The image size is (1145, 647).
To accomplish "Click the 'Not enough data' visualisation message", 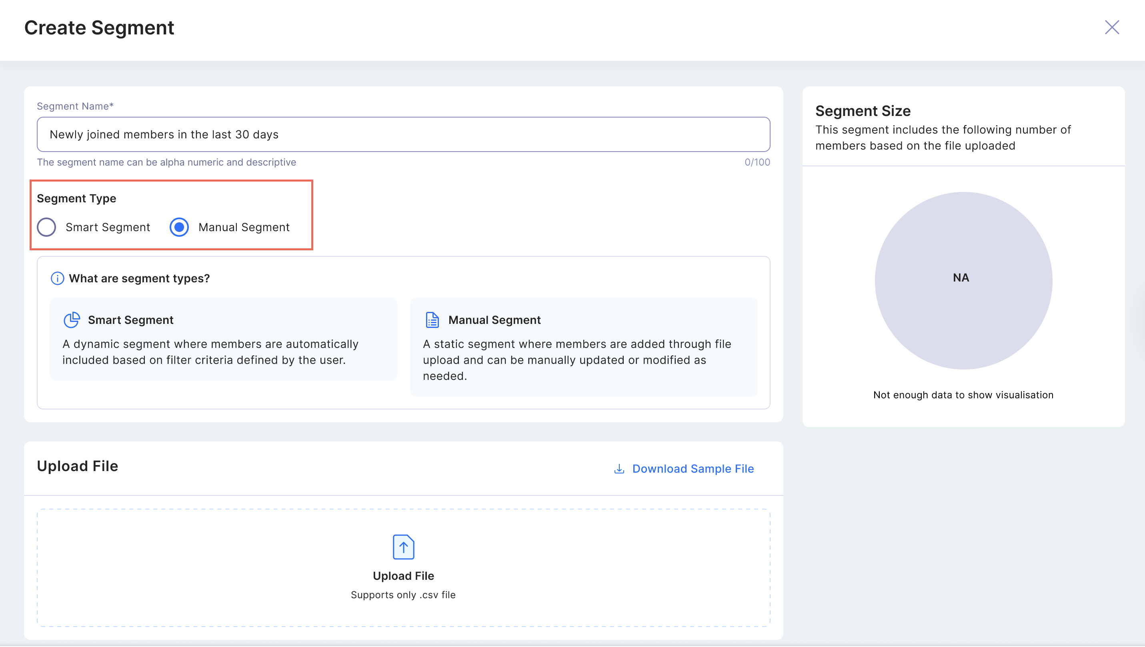I will [x=963, y=395].
